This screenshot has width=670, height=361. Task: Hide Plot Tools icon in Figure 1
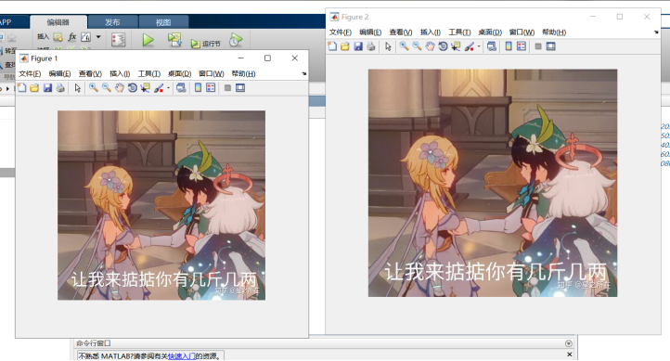point(227,88)
